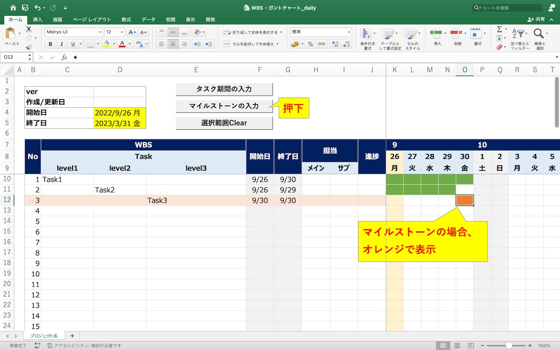Click the AutoSum sigma icon
The image size is (560, 350).
point(499,29)
